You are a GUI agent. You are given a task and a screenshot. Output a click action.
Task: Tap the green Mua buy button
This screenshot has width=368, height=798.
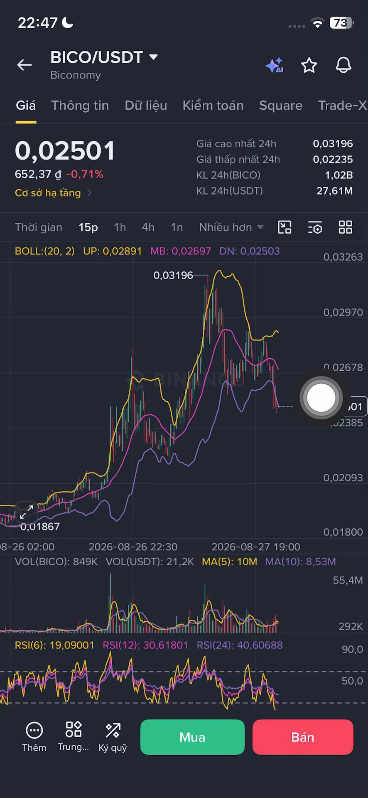(x=192, y=737)
